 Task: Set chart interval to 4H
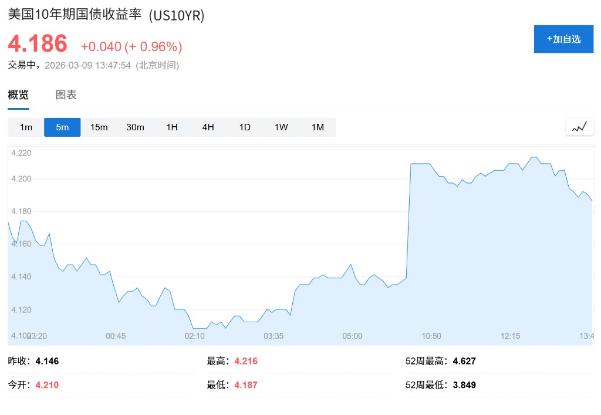[x=208, y=127]
